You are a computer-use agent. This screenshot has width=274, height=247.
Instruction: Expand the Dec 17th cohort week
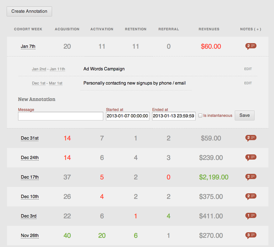click(30, 177)
